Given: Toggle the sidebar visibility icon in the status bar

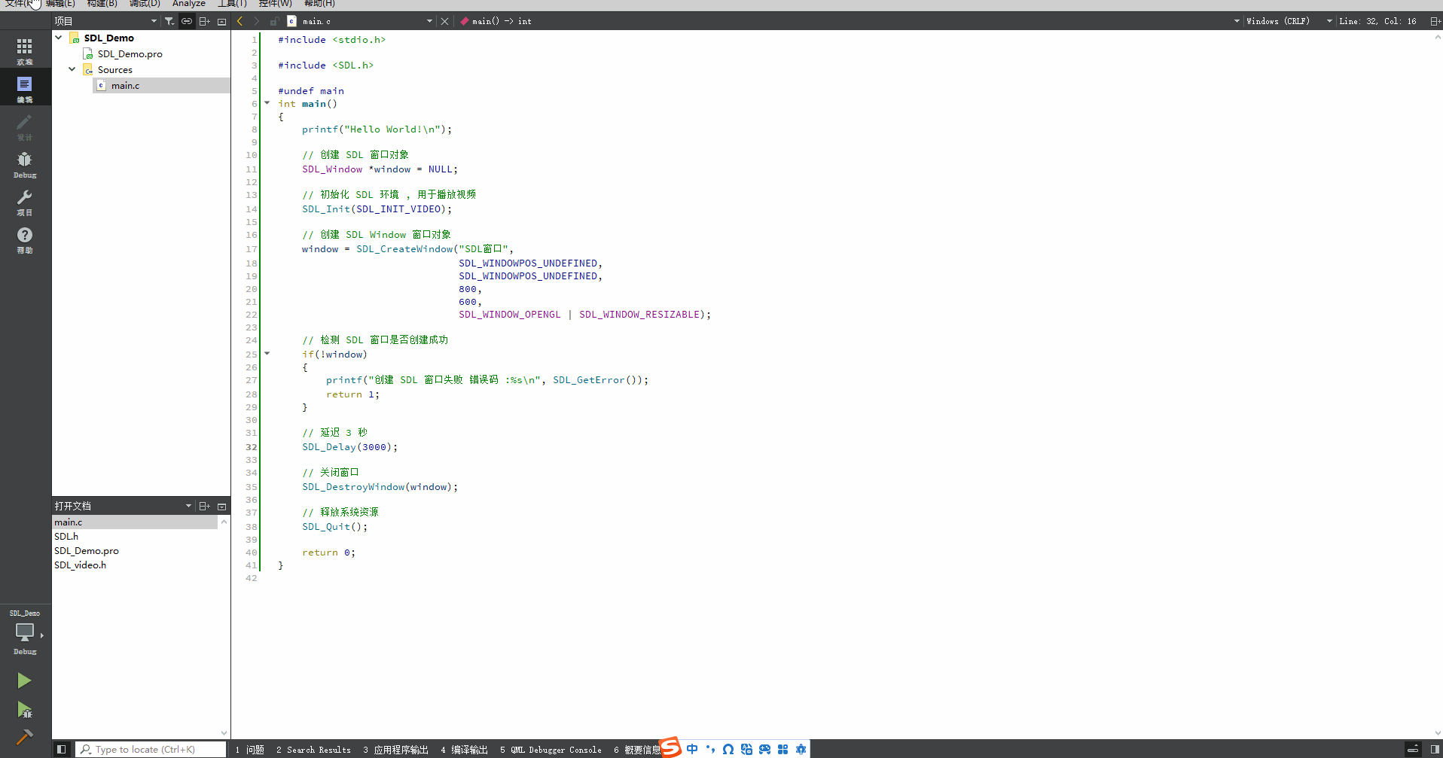Looking at the screenshot, I should pyautogui.click(x=61, y=748).
